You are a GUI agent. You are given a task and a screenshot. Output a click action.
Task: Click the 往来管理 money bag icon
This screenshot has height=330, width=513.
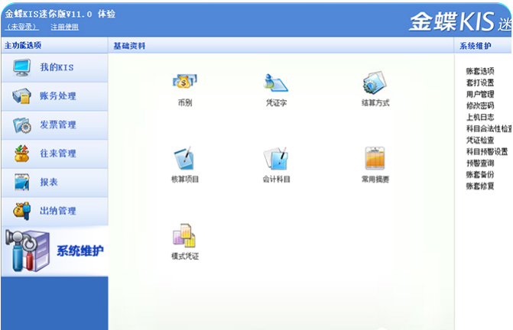[x=21, y=154]
